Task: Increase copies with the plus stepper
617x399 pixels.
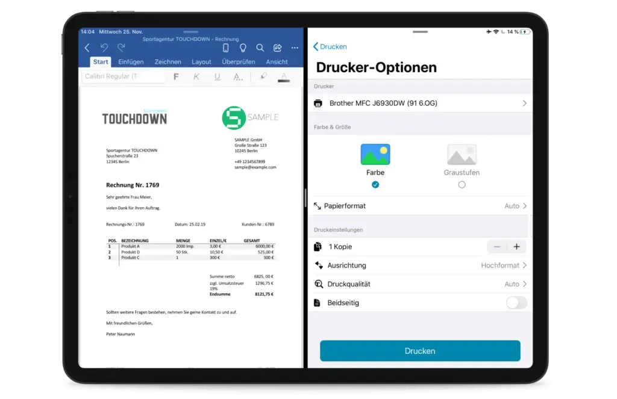Action: tap(516, 247)
